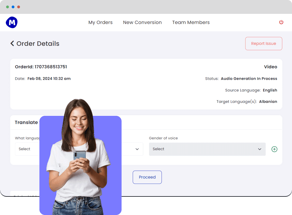
Task: Click the English source language value
Action: (270, 90)
